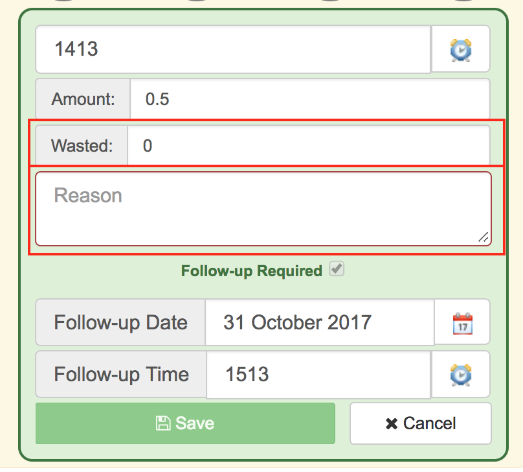Click the Follow-up Required label text
The image size is (523, 472).
[x=251, y=271]
